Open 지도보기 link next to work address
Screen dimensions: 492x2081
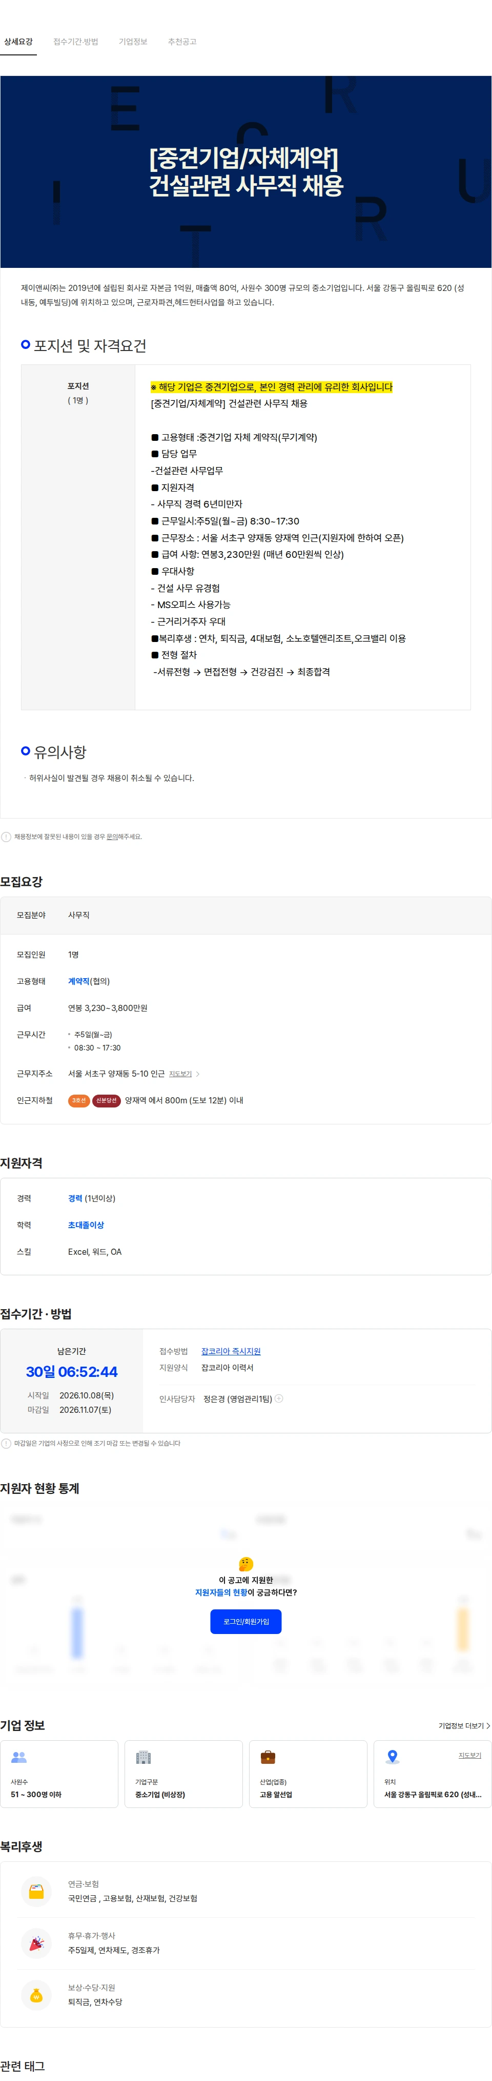point(180,1074)
